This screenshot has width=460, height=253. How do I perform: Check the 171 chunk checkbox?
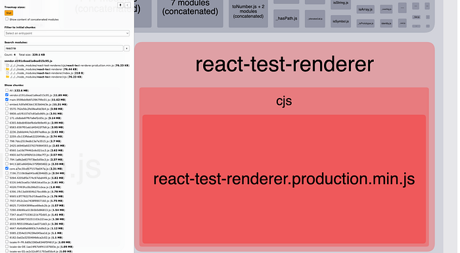[7, 118]
